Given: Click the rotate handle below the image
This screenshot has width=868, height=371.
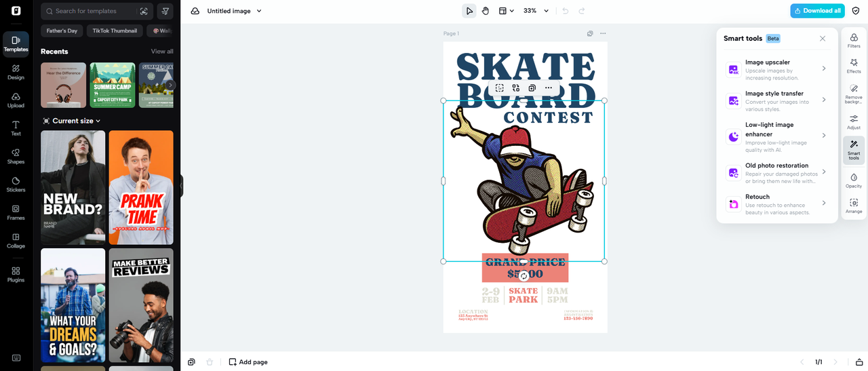Looking at the screenshot, I should [x=524, y=275].
